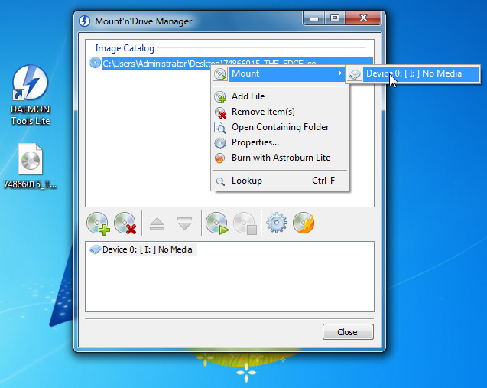Click the move down arrow icon
This screenshot has height=388, width=487.
(x=184, y=223)
